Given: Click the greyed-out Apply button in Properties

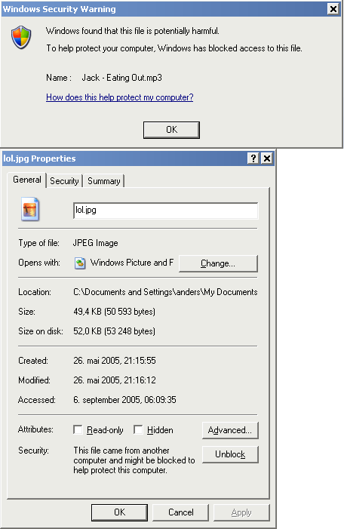Looking at the screenshot, I should (x=241, y=512).
